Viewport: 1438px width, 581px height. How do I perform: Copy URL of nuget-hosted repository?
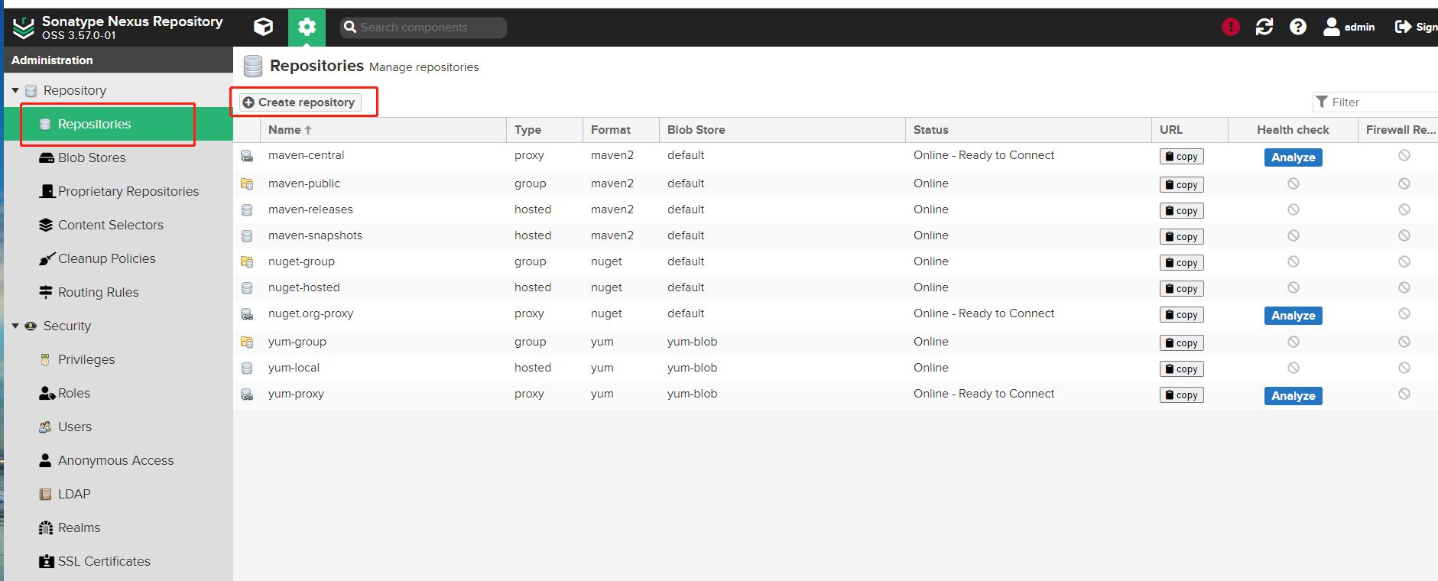1181,288
